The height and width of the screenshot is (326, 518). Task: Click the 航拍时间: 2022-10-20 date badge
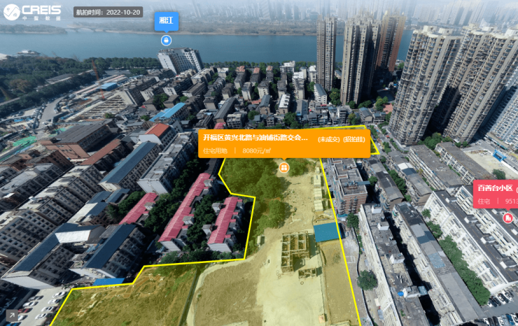pos(108,12)
